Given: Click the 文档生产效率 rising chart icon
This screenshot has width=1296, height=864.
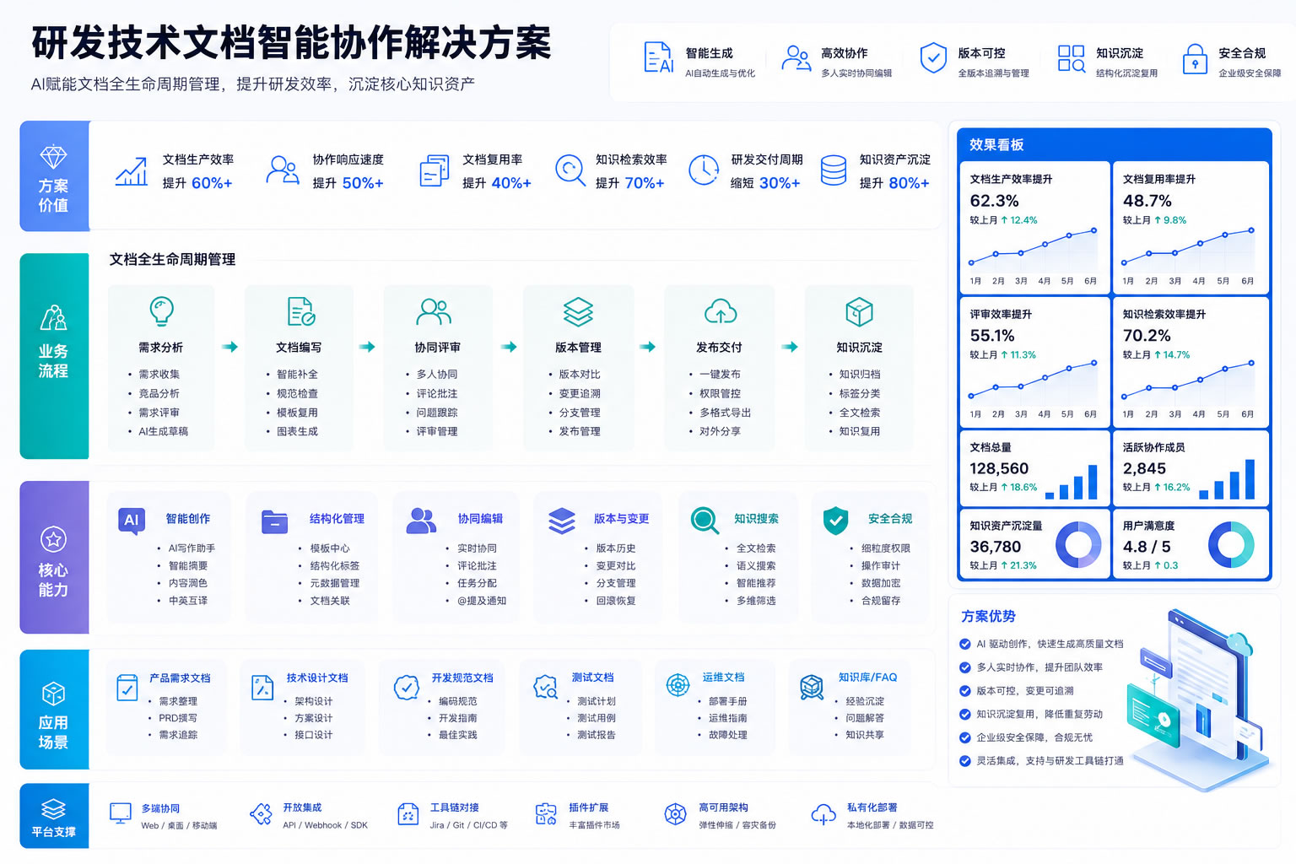Looking at the screenshot, I should point(132,171).
